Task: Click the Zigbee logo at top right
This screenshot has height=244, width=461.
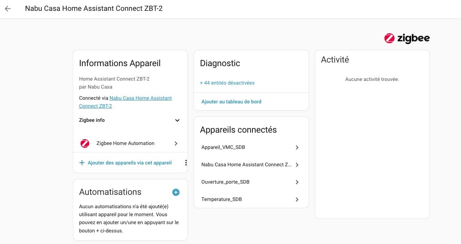Action: pyautogui.click(x=407, y=38)
